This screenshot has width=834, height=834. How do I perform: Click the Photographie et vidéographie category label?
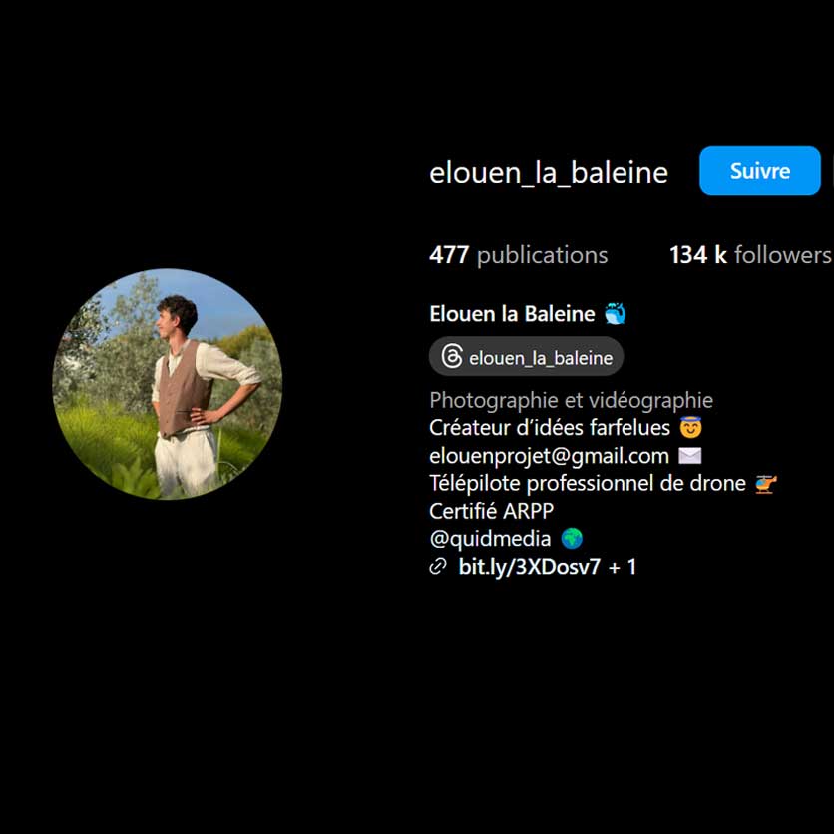[x=571, y=400]
